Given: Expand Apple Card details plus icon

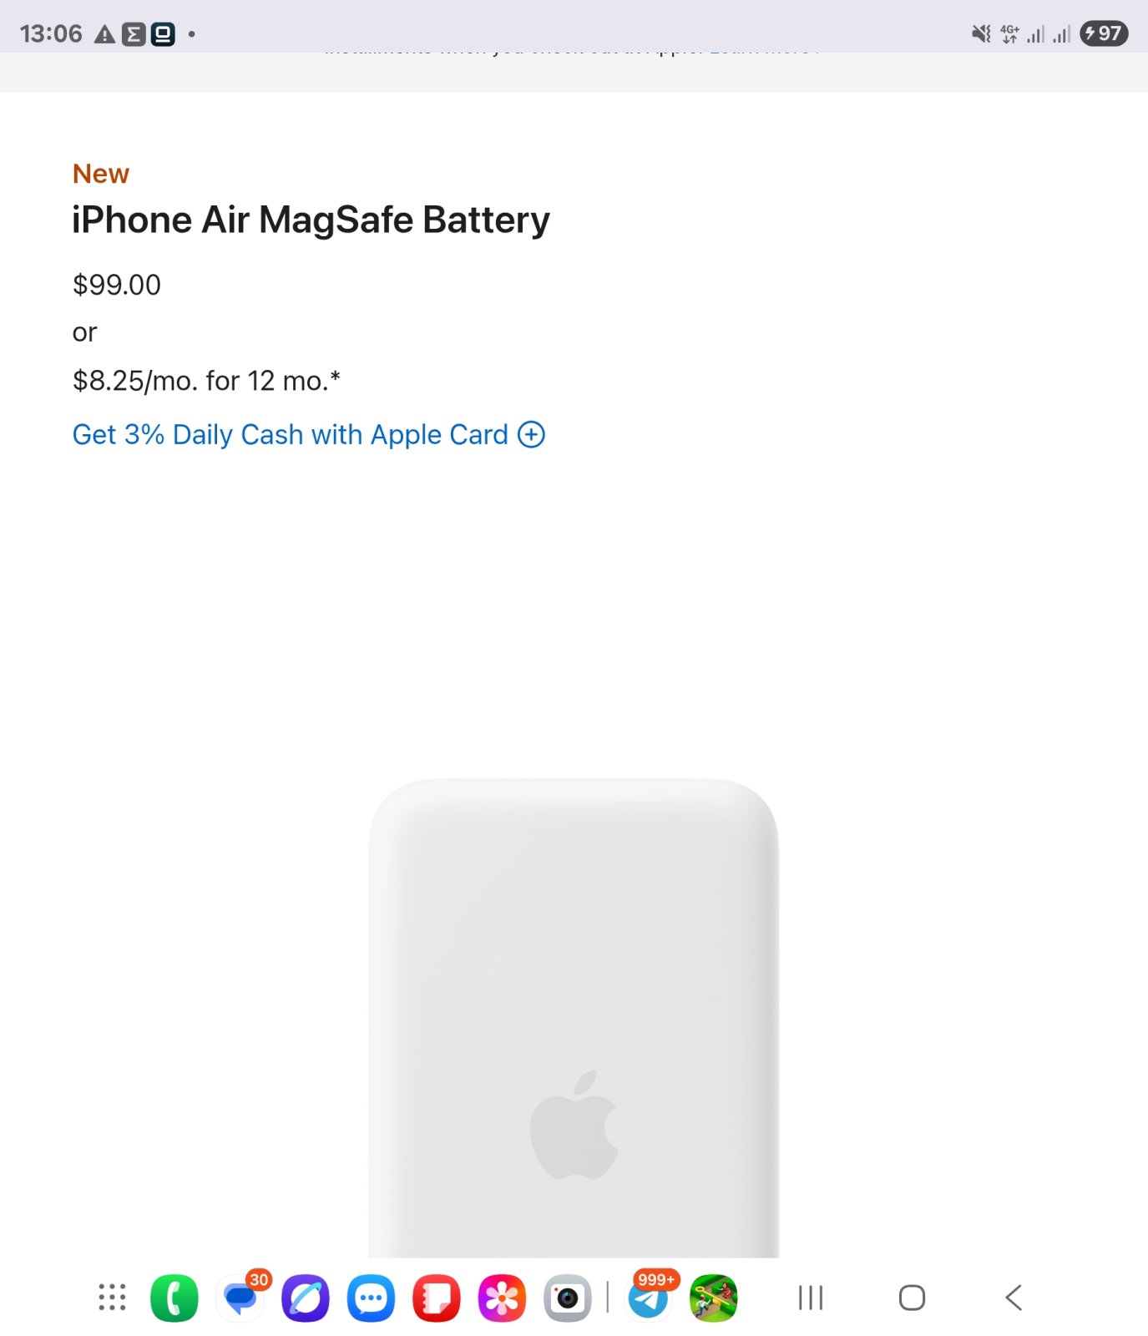Looking at the screenshot, I should [531, 434].
